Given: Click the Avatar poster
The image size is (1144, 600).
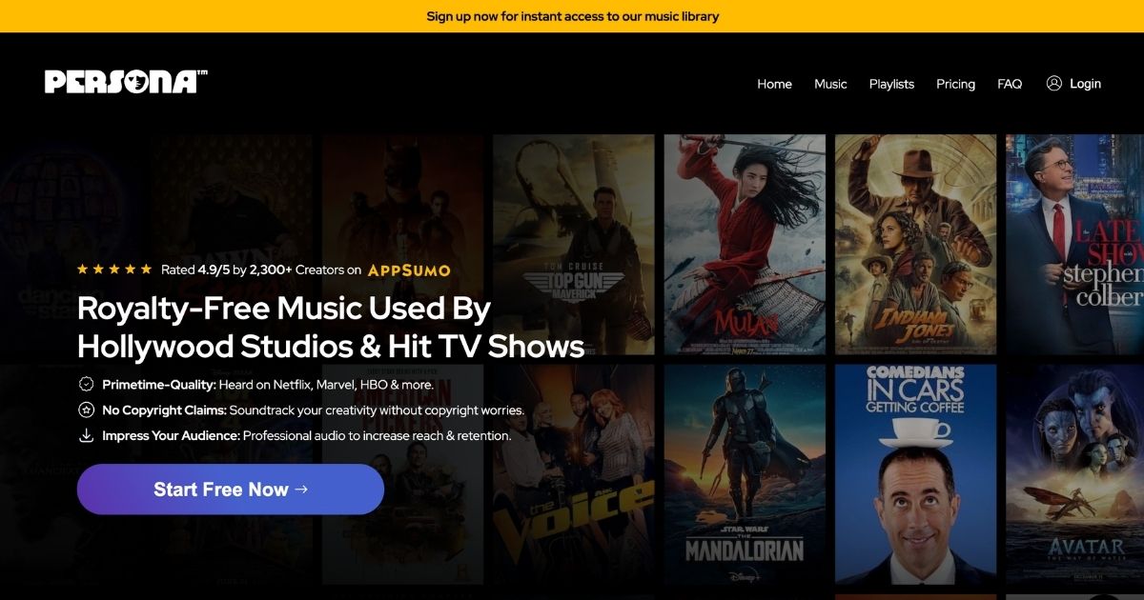Looking at the screenshot, I should tap(1074, 474).
